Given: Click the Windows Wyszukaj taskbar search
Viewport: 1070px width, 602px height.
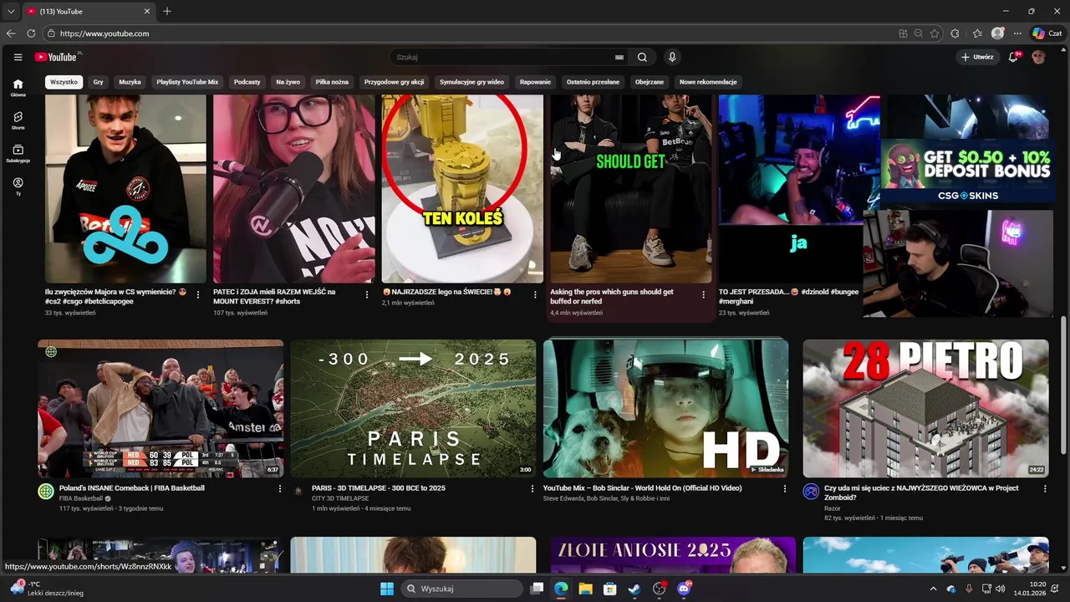Looking at the screenshot, I should point(462,589).
